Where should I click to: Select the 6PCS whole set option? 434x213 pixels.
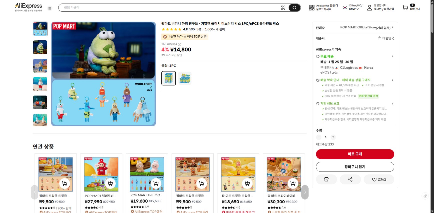[185, 78]
